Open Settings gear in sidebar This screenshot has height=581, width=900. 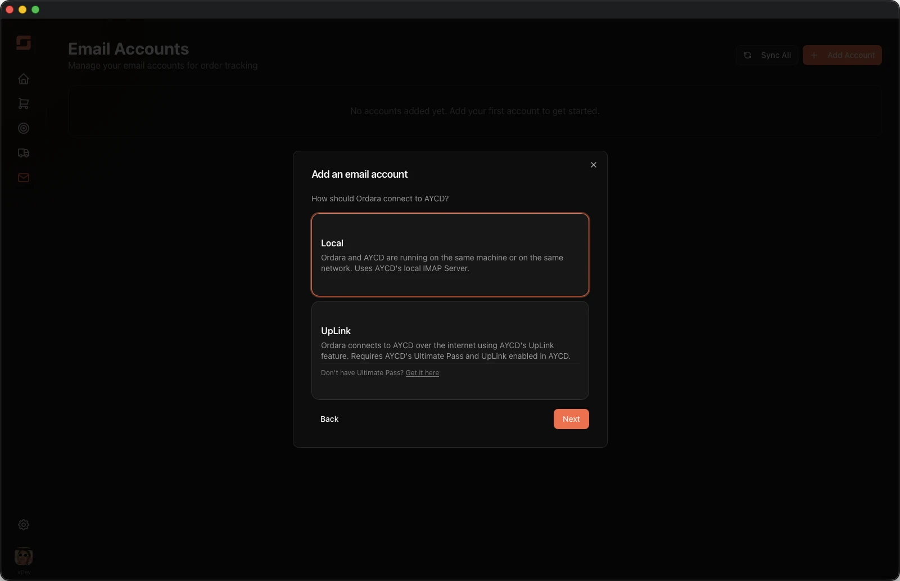point(24,525)
